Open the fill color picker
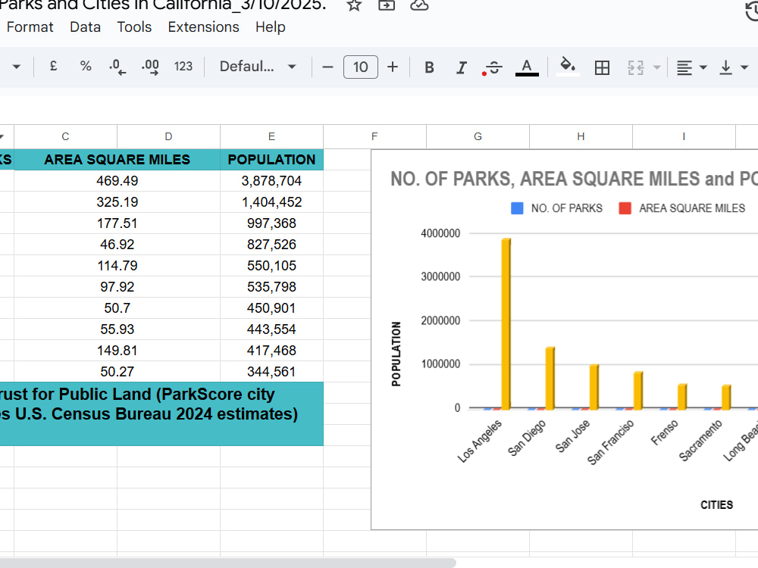758x568 pixels. [568, 67]
